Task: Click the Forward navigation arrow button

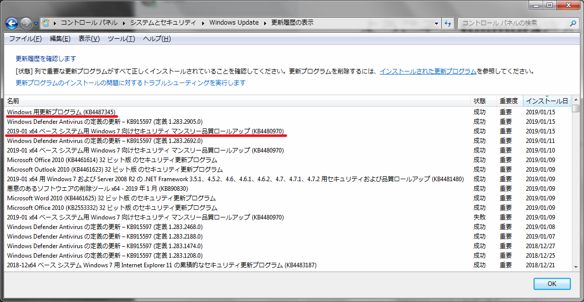Action: point(26,23)
